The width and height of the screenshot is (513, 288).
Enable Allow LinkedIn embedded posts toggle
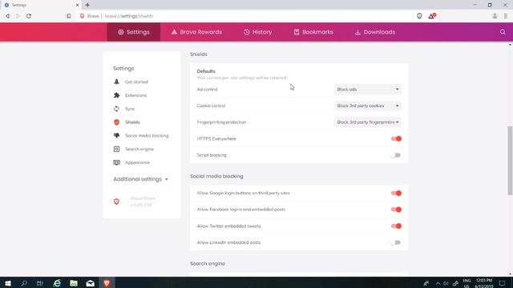(x=396, y=242)
